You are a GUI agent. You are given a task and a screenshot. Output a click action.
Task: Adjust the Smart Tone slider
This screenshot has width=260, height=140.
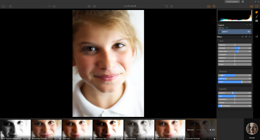pyautogui.click(x=235, y=51)
